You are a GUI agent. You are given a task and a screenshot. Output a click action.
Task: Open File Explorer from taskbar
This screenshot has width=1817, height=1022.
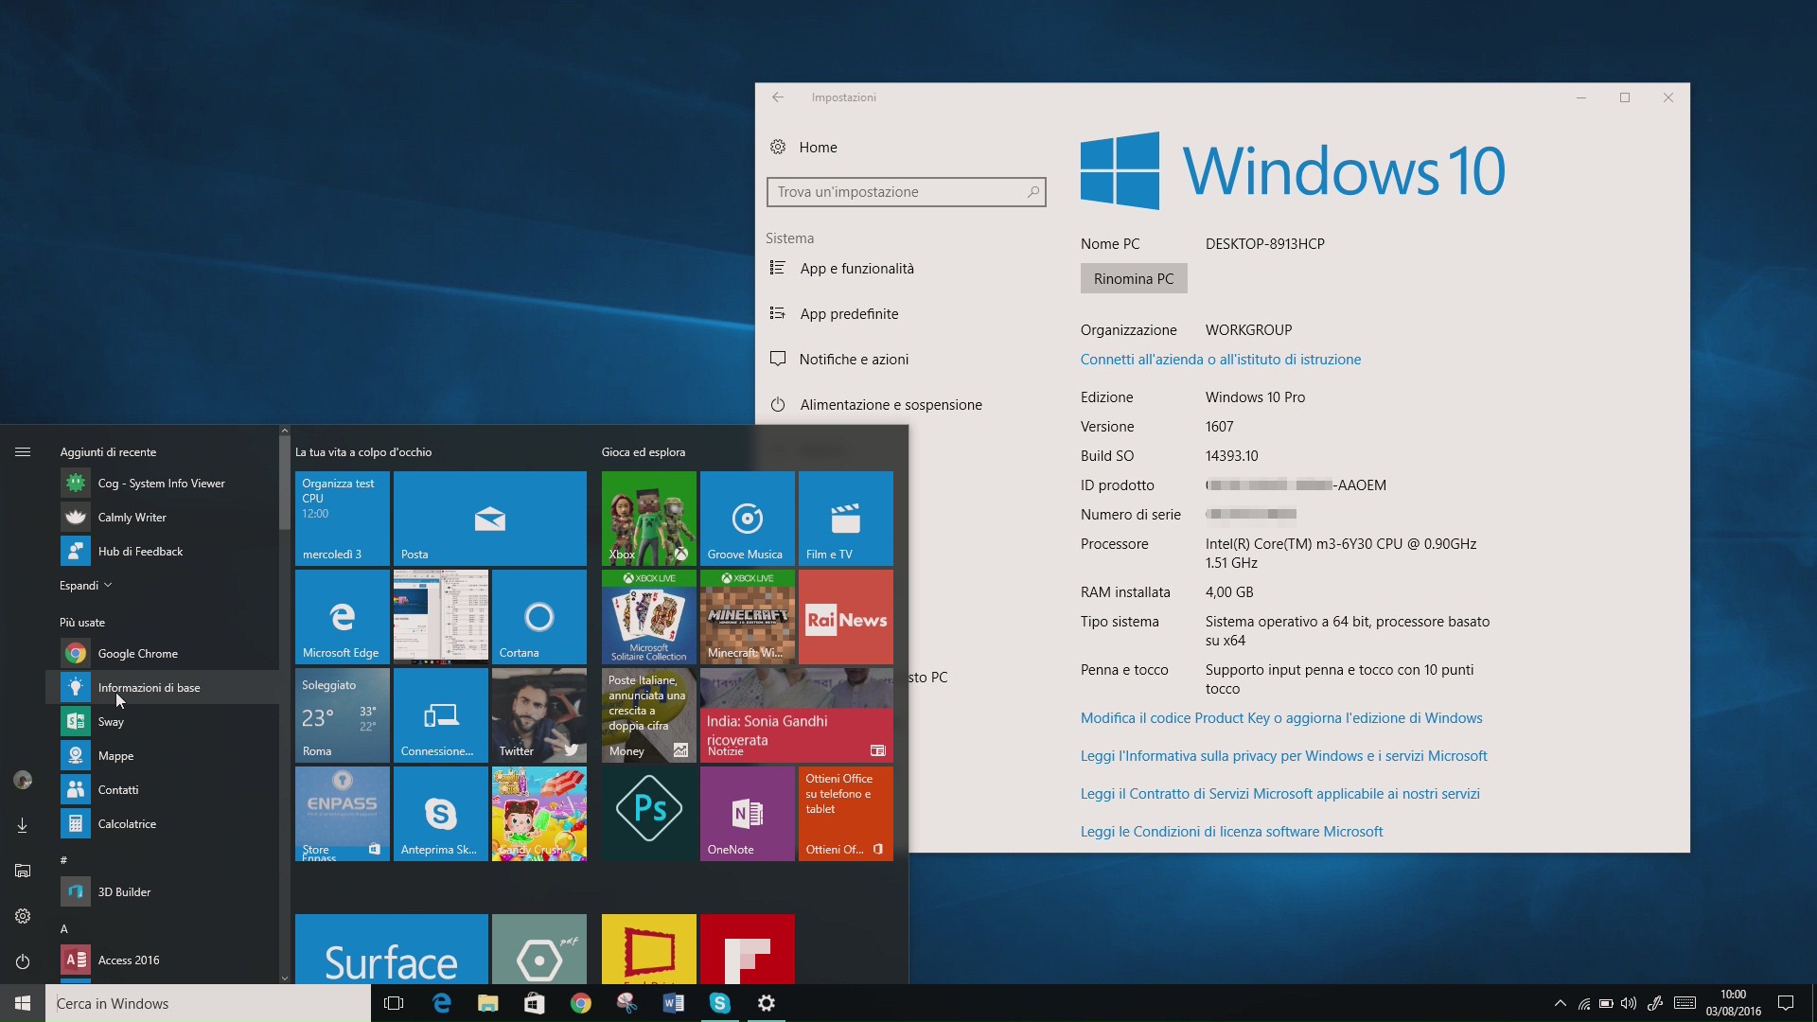(x=487, y=1003)
